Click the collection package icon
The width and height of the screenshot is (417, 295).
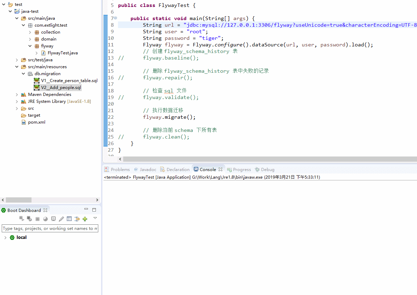click(x=37, y=32)
